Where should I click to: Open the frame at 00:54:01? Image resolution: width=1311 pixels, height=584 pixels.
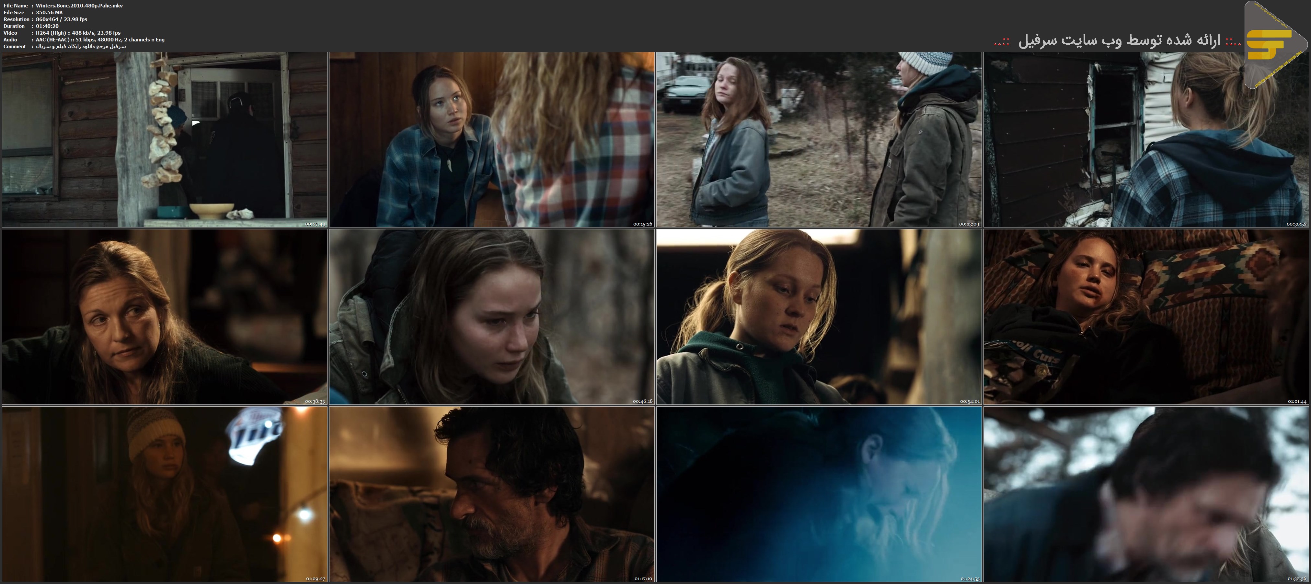click(818, 317)
